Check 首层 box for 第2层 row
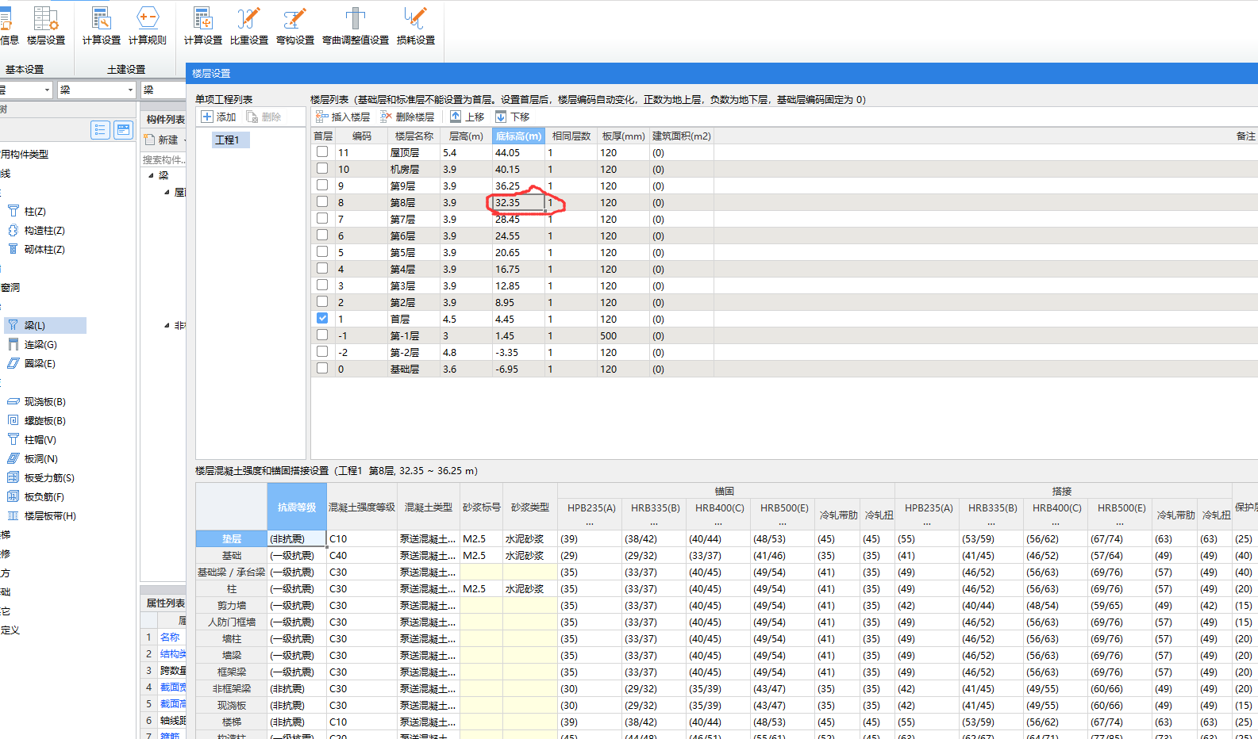 click(322, 301)
